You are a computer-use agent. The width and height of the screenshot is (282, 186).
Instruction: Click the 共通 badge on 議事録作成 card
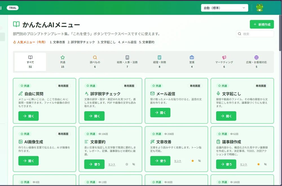(222, 134)
